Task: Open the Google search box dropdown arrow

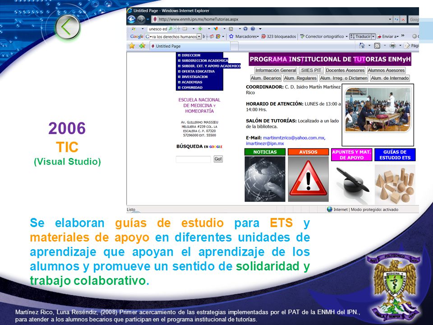Action: point(199,37)
